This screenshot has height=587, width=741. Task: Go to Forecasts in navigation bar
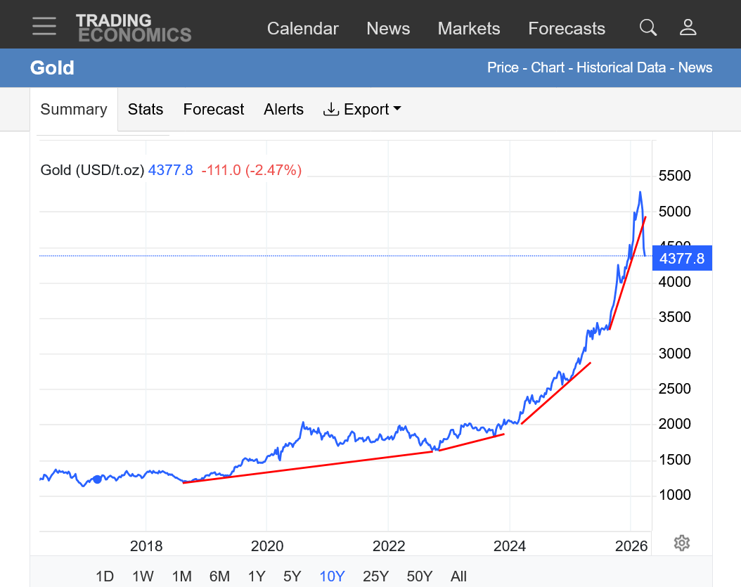pos(566,28)
